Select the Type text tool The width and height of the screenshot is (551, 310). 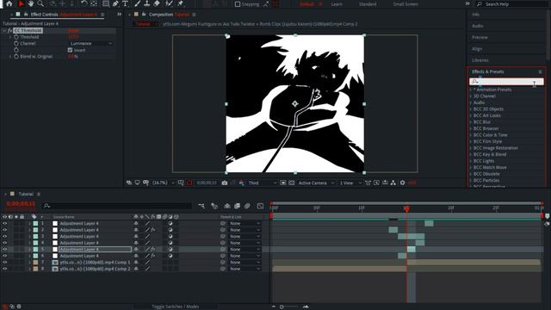click(x=125, y=3)
